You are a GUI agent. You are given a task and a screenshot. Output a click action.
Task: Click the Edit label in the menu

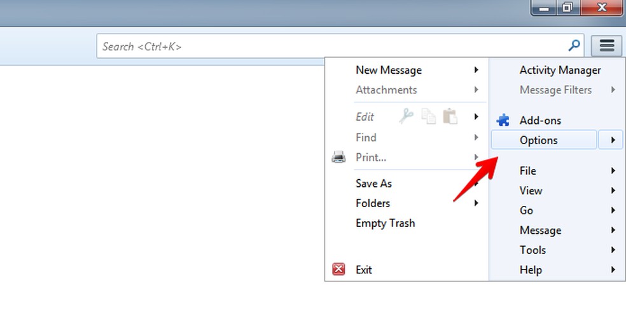tap(365, 116)
